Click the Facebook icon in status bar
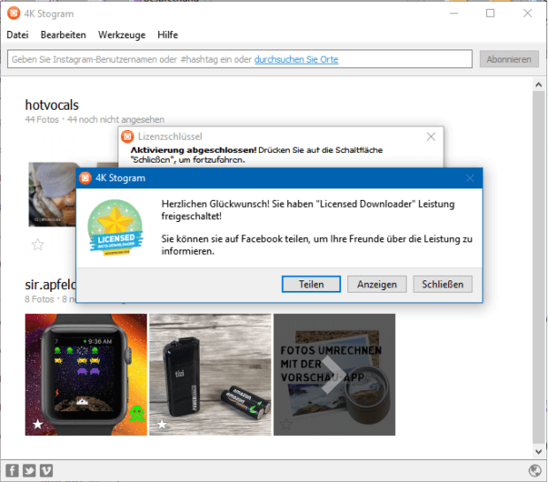This screenshot has width=548, height=482. point(12,471)
